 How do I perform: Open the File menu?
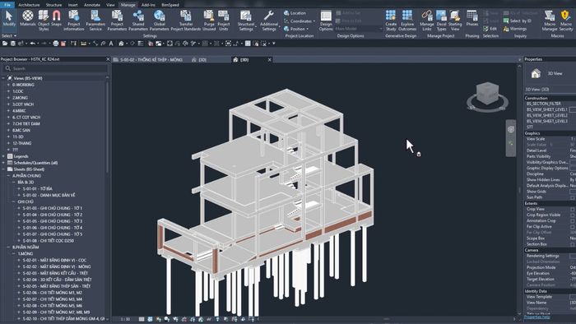click(x=7, y=5)
